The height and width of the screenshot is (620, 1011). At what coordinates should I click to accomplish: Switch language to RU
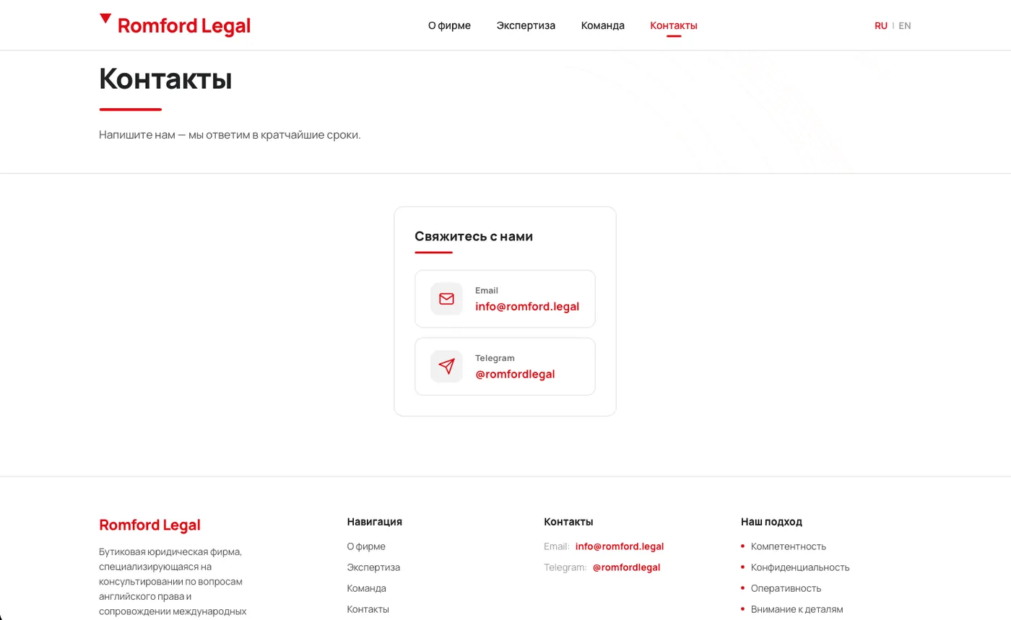[x=881, y=25]
